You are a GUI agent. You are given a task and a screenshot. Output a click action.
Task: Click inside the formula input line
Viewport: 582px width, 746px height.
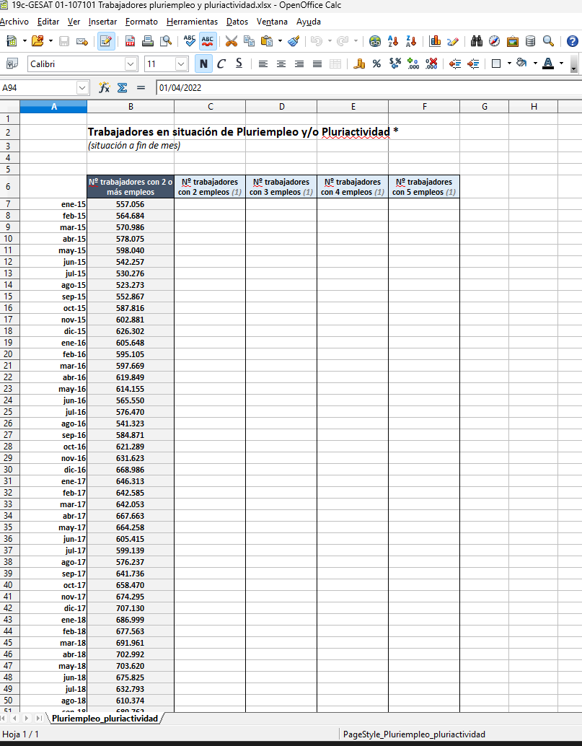(x=288, y=87)
